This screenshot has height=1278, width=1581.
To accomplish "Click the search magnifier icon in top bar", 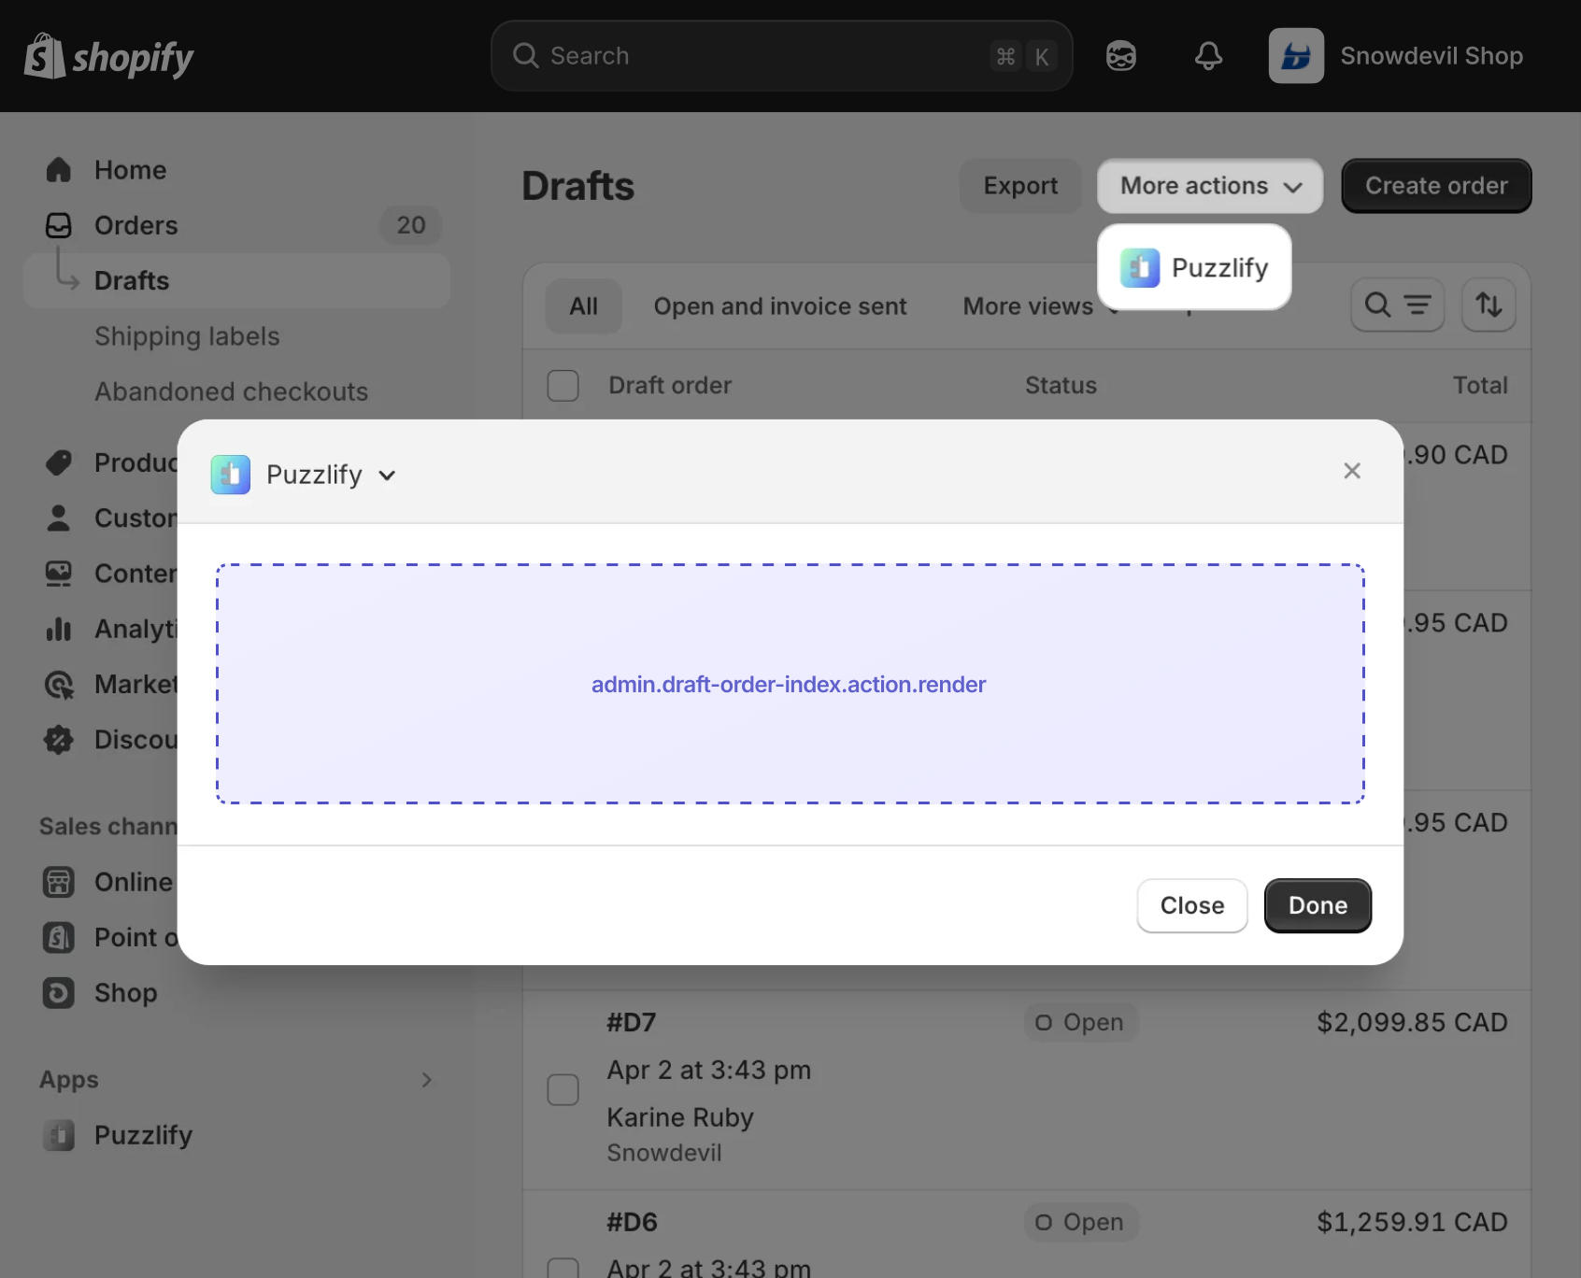I will click(525, 56).
